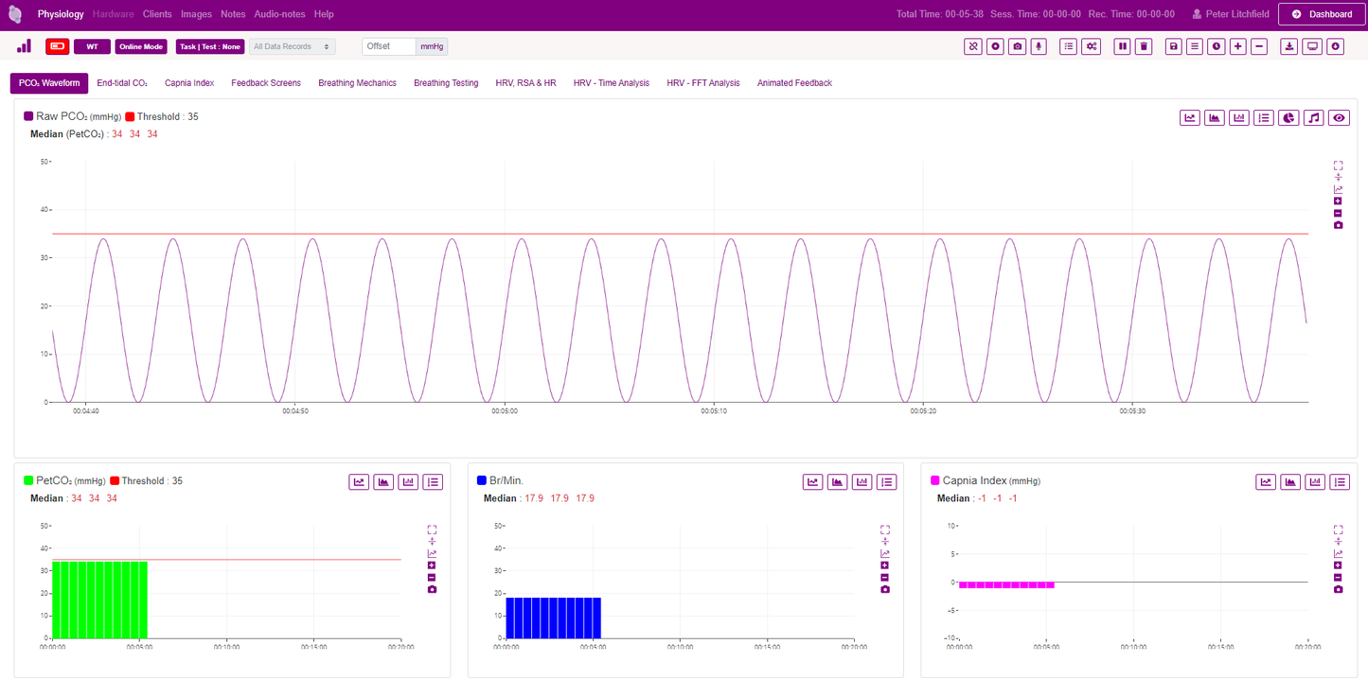The height and width of the screenshot is (696, 1368).
Task: Click the floppy disk save icon
Action: click(x=1174, y=46)
